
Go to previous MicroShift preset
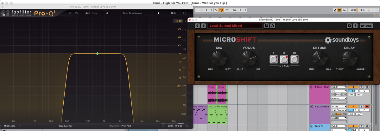point(198,26)
